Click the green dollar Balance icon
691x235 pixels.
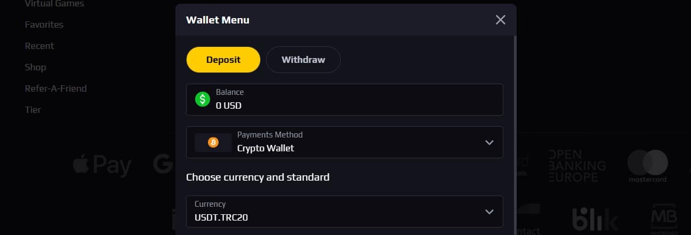point(203,99)
